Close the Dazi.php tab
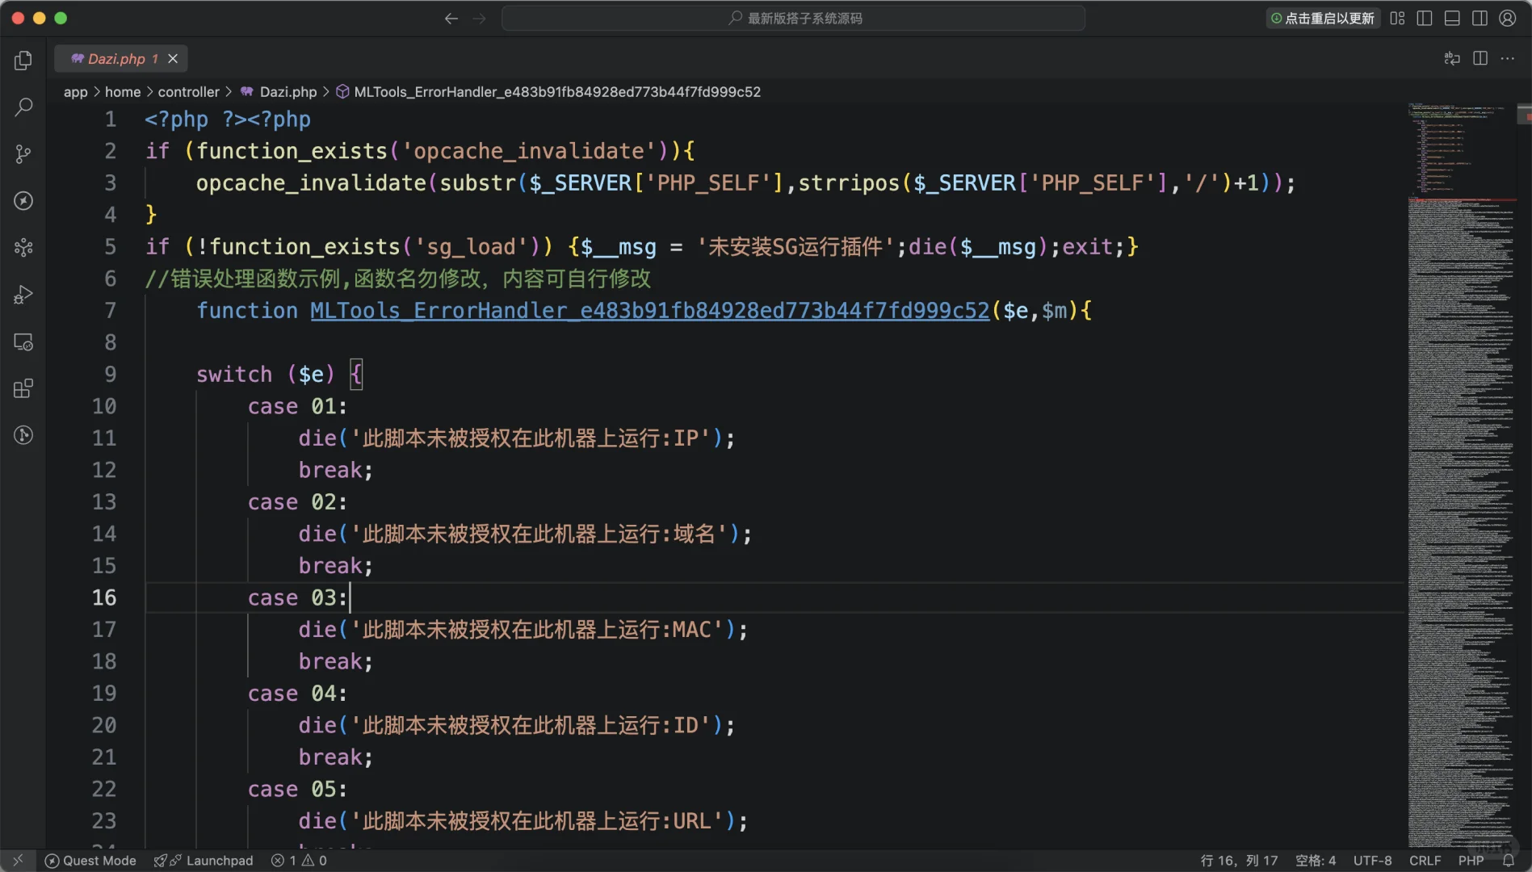Viewport: 1532px width, 872px height. (x=173, y=58)
